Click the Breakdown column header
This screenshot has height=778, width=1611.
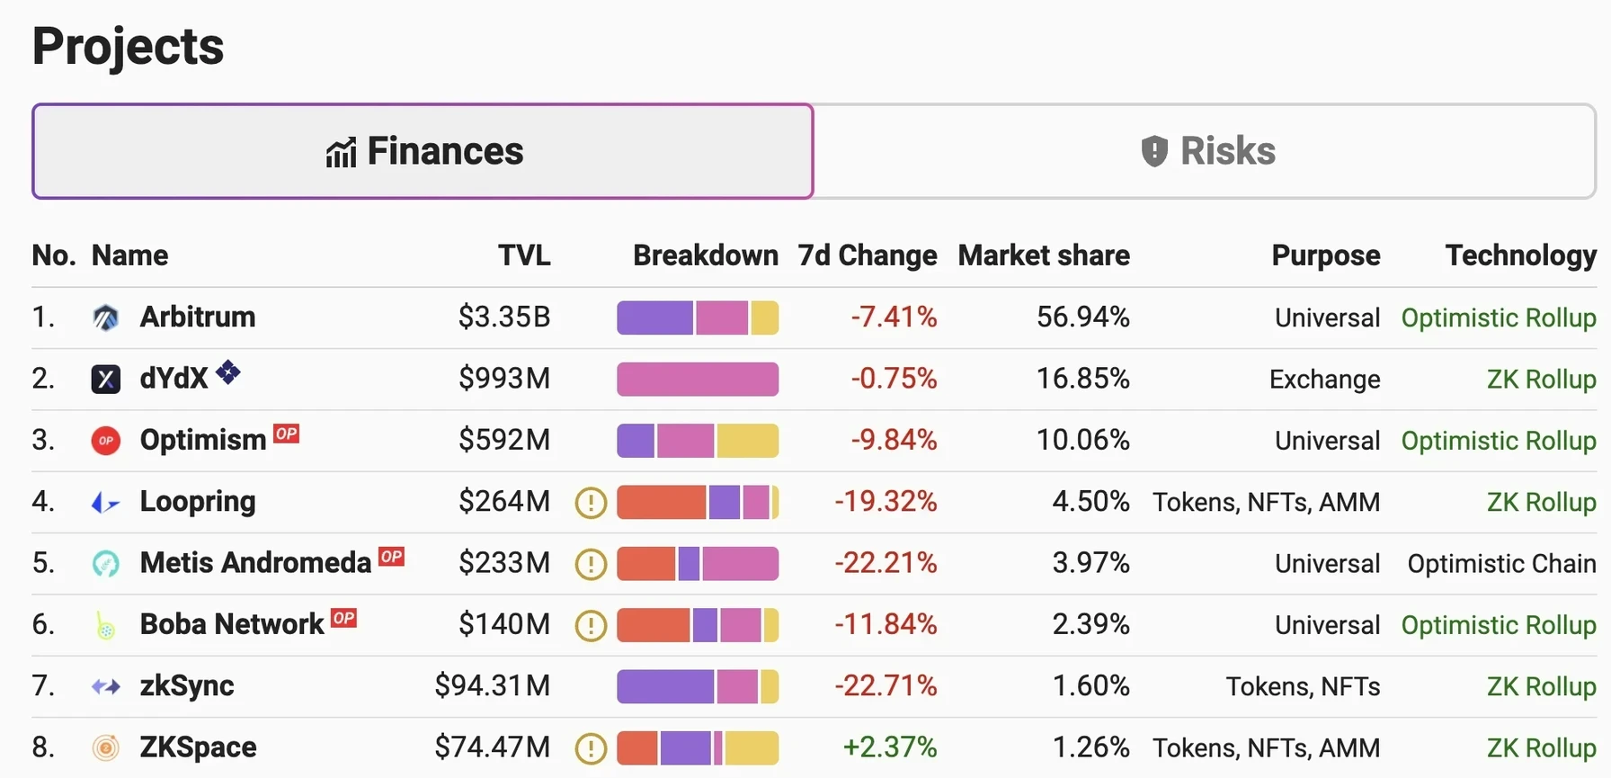[x=706, y=255]
